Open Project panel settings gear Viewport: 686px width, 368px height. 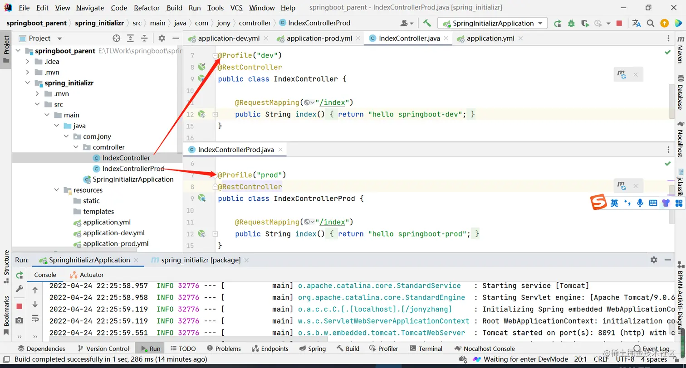point(162,39)
